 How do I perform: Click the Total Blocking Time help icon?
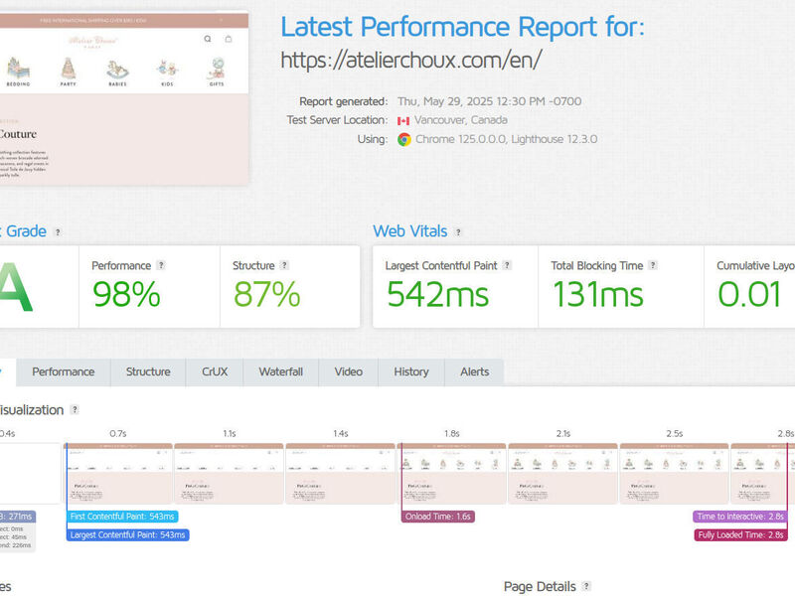[653, 265]
